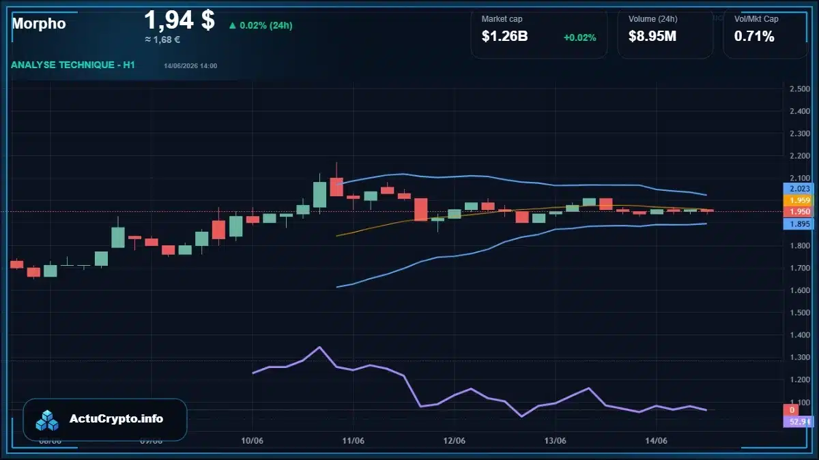Click the red 1.950 current price label
This screenshot has width=819, height=460.
[x=796, y=211]
